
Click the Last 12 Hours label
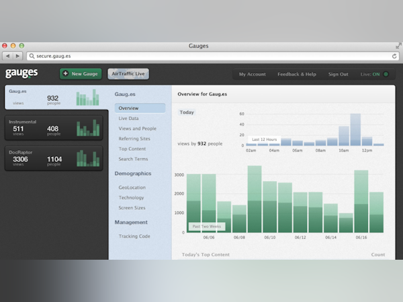point(264,140)
